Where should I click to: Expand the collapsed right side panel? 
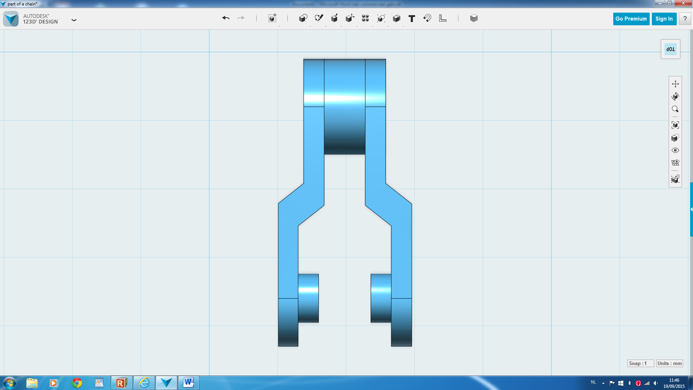692,209
